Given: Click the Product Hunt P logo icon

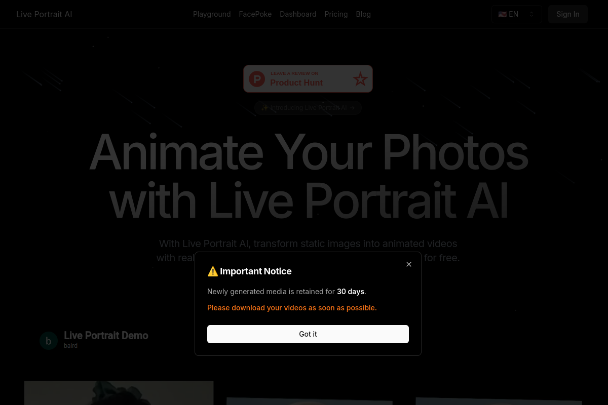Looking at the screenshot, I should point(257,79).
